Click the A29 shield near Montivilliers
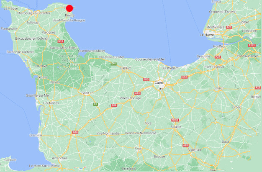 coord(229,27)
